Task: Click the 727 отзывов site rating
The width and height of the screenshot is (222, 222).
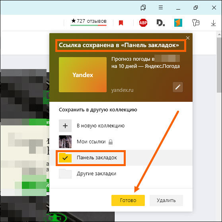Action: pyautogui.click(x=89, y=22)
